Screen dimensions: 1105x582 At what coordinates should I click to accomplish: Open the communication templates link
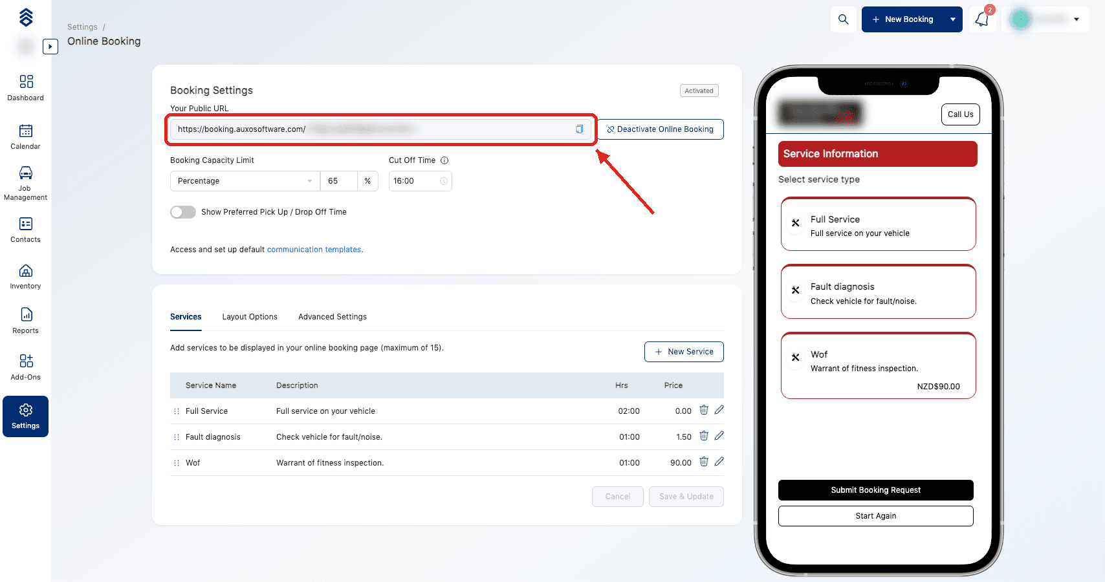pyautogui.click(x=314, y=250)
